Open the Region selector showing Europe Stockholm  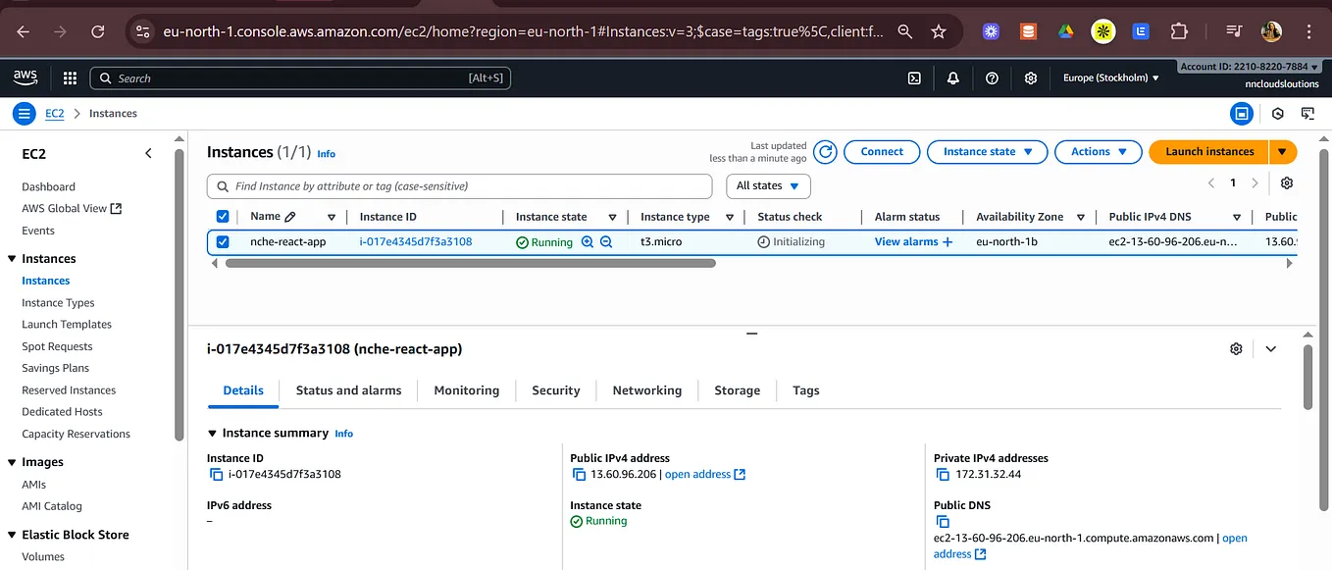[1109, 78]
